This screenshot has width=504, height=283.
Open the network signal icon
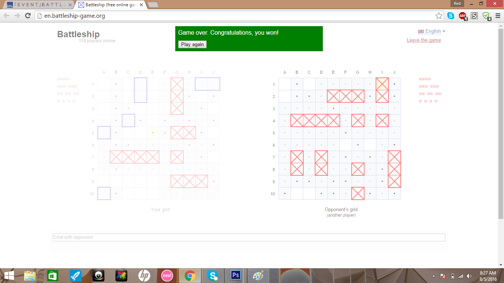[x=460, y=276]
